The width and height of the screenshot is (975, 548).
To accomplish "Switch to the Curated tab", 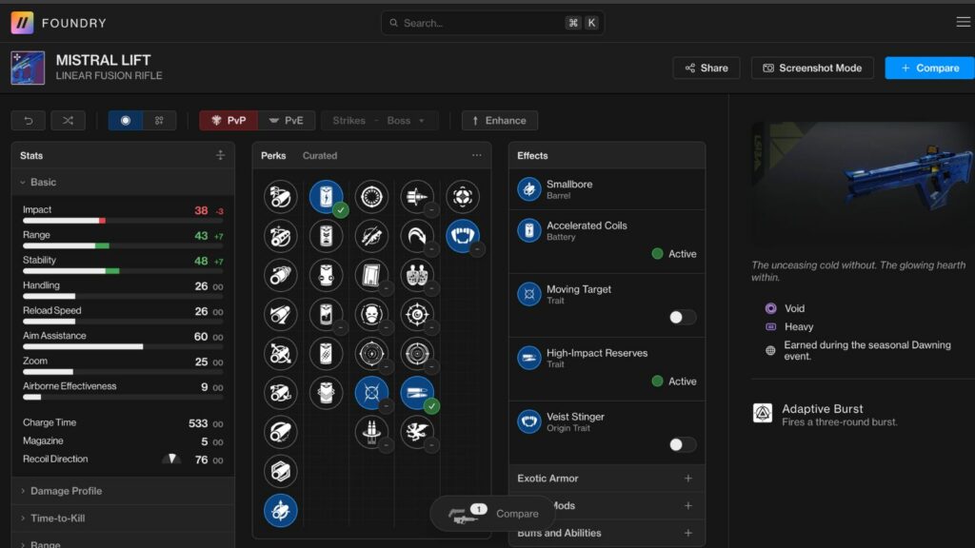I will click(320, 155).
